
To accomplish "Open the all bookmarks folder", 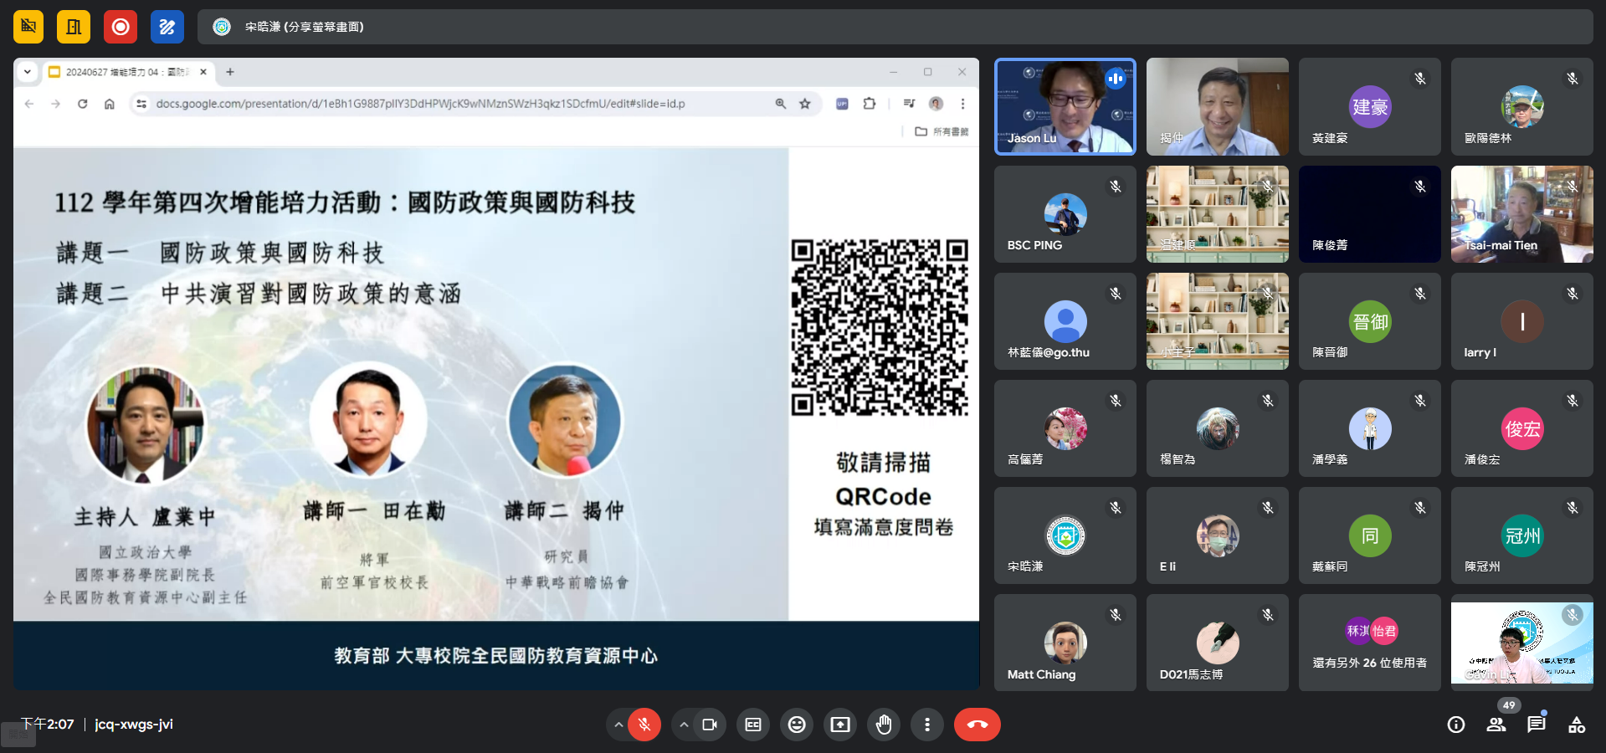I will 942,131.
